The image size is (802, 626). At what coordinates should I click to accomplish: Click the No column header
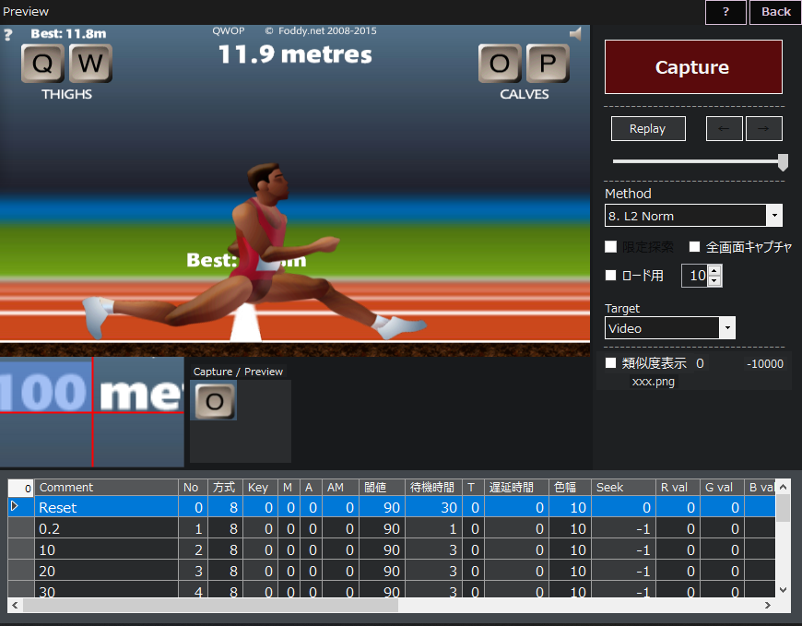[x=193, y=488]
